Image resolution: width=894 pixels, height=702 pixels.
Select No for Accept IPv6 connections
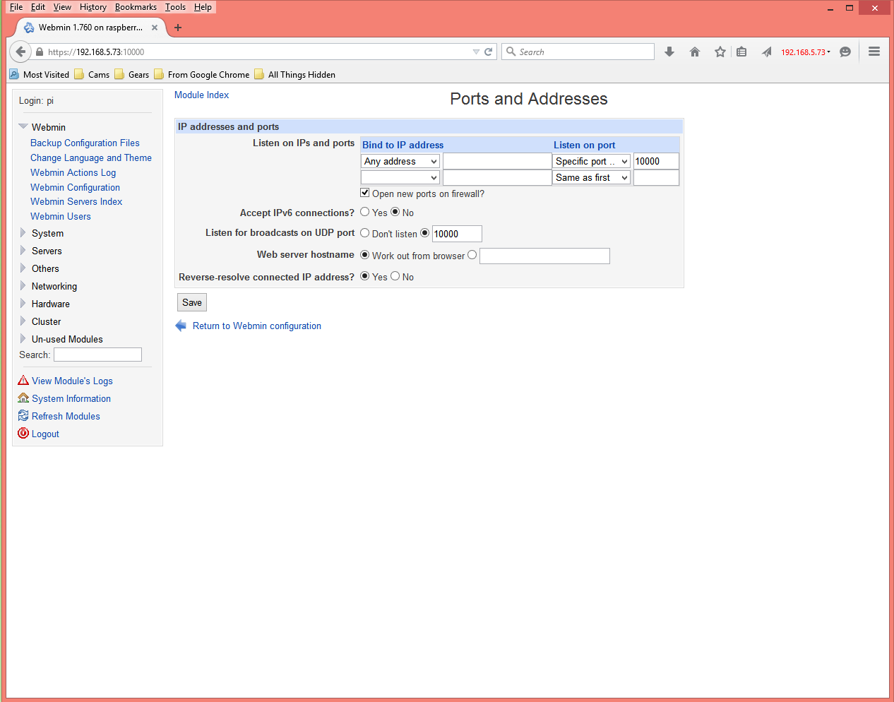coord(395,212)
